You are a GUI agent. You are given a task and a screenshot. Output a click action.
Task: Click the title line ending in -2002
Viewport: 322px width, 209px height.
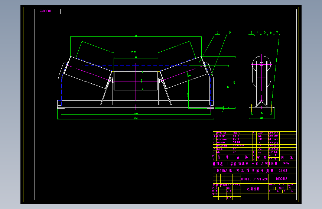tap(252, 171)
